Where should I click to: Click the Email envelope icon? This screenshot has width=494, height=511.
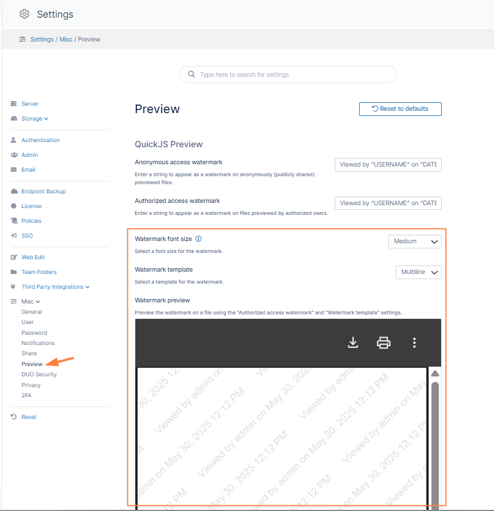pos(14,169)
